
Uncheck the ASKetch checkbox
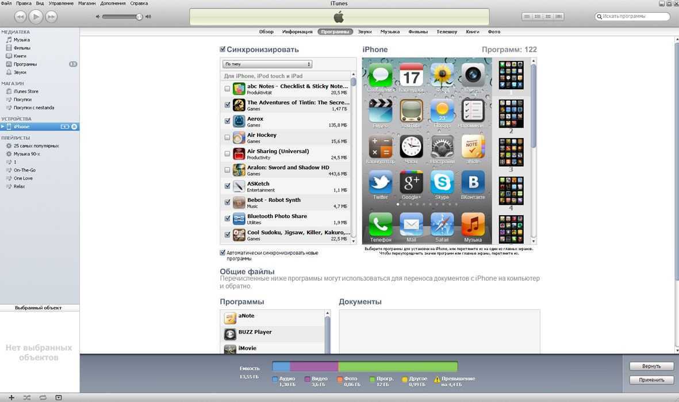coord(227,186)
